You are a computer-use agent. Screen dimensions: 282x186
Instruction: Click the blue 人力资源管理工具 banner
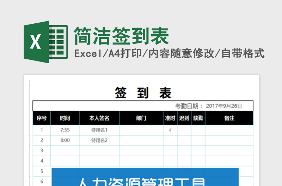pyautogui.click(x=145, y=177)
